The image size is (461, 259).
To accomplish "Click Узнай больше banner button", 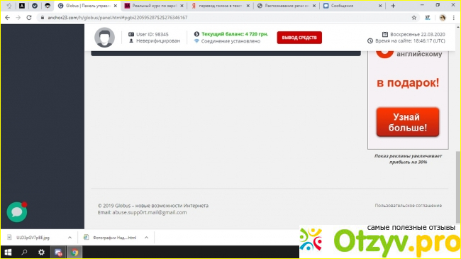I will pyautogui.click(x=408, y=122).
